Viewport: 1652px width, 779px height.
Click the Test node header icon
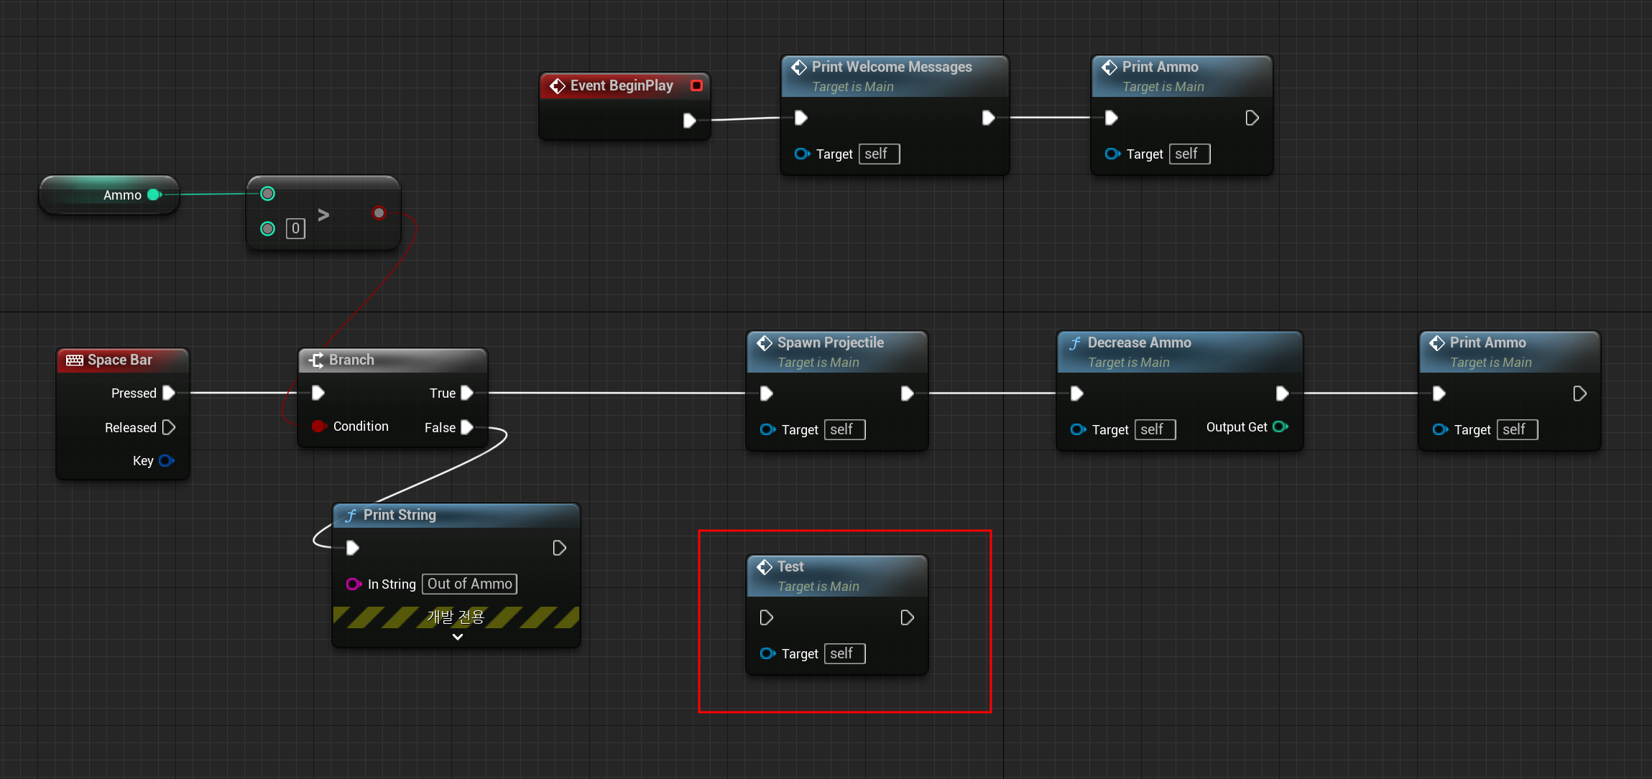coord(765,567)
